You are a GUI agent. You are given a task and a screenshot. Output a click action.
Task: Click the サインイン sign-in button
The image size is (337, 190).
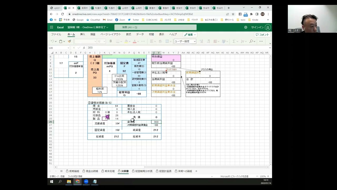261,27
